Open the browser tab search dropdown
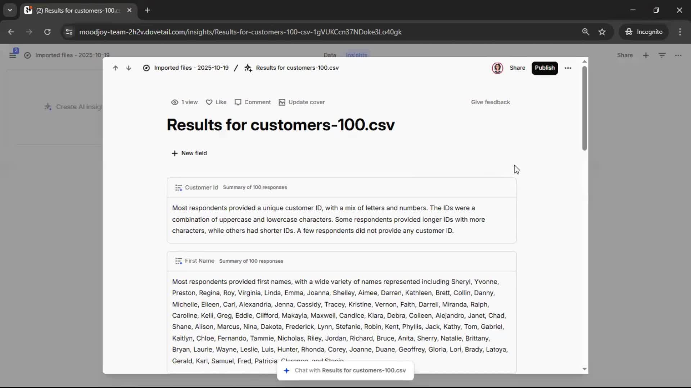 (x=10, y=10)
